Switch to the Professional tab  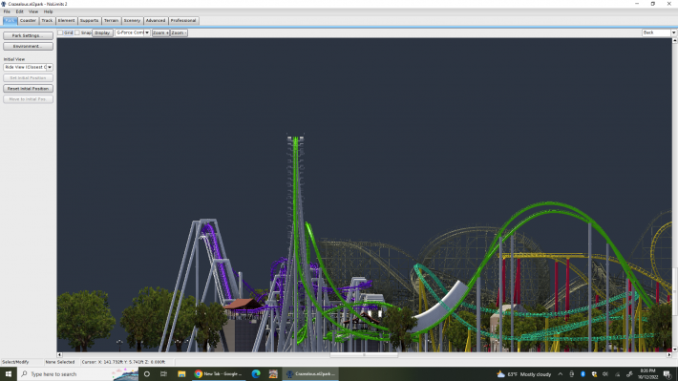[x=183, y=21]
